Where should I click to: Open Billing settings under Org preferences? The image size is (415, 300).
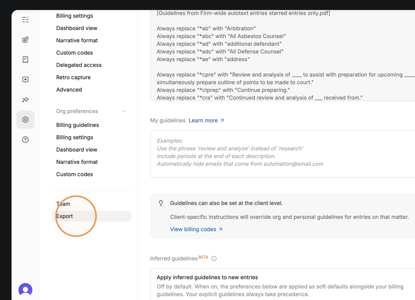(75, 137)
